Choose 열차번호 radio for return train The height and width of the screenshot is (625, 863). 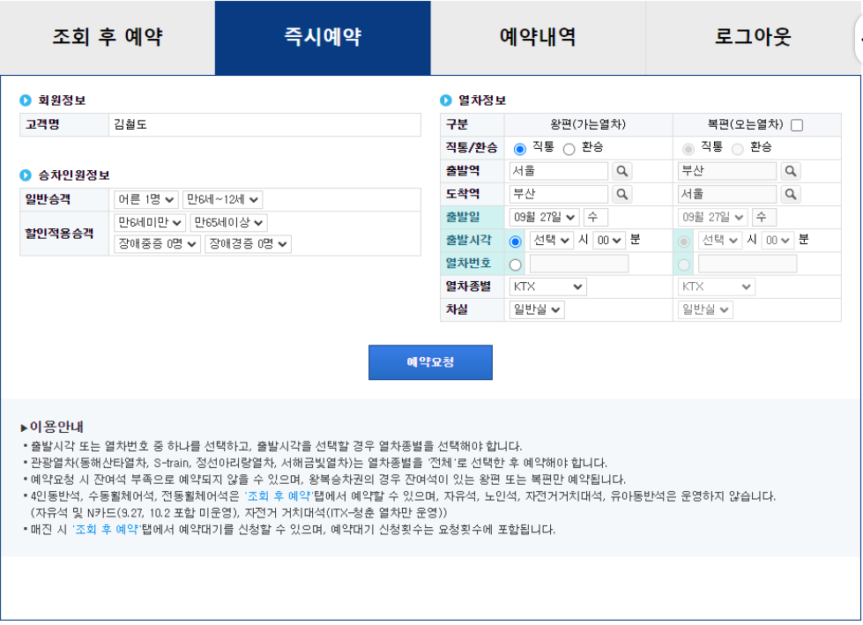click(x=684, y=264)
